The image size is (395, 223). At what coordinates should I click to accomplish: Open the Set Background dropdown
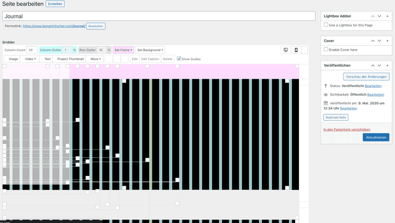point(150,50)
